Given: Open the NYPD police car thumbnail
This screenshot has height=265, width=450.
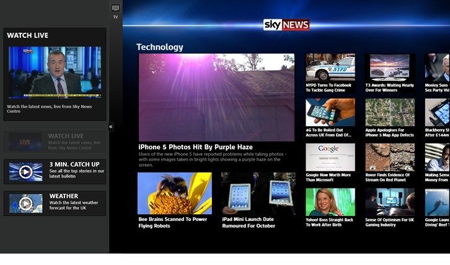Looking at the screenshot, I should tap(330, 67).
